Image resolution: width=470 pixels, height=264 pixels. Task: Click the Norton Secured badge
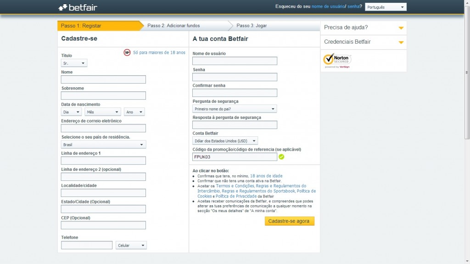(337, 61)
